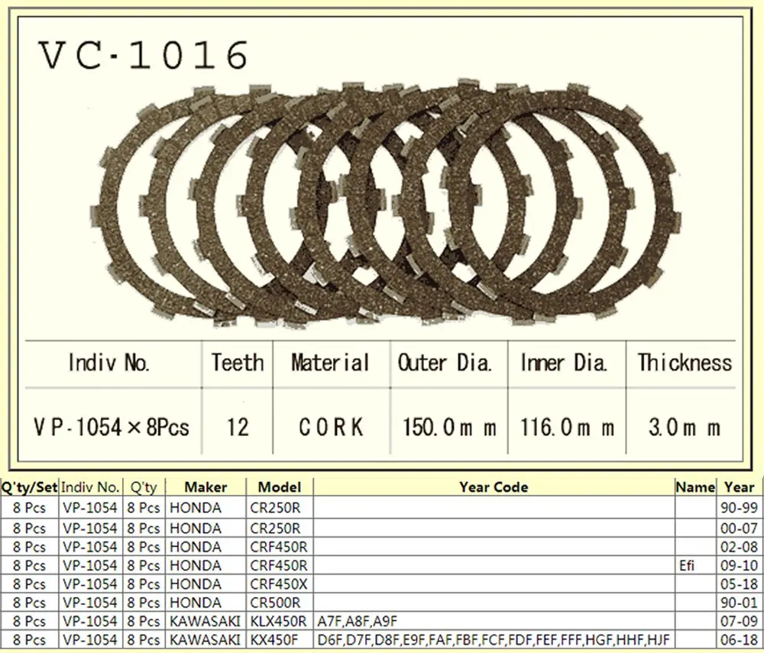Click VP-1054 cell in KX450F row
The width and height of the screenshot is (764, 653).
tap(90, 639)
